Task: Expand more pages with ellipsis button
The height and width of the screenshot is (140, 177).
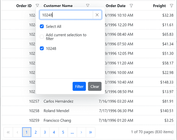Action: (x=72, y=132)
